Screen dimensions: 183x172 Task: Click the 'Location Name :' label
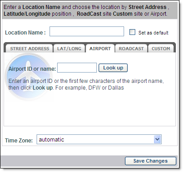tap(25, 33)
